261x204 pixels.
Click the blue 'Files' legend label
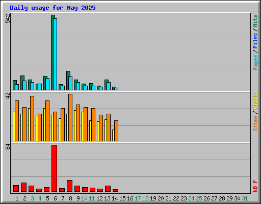(255, 41)
